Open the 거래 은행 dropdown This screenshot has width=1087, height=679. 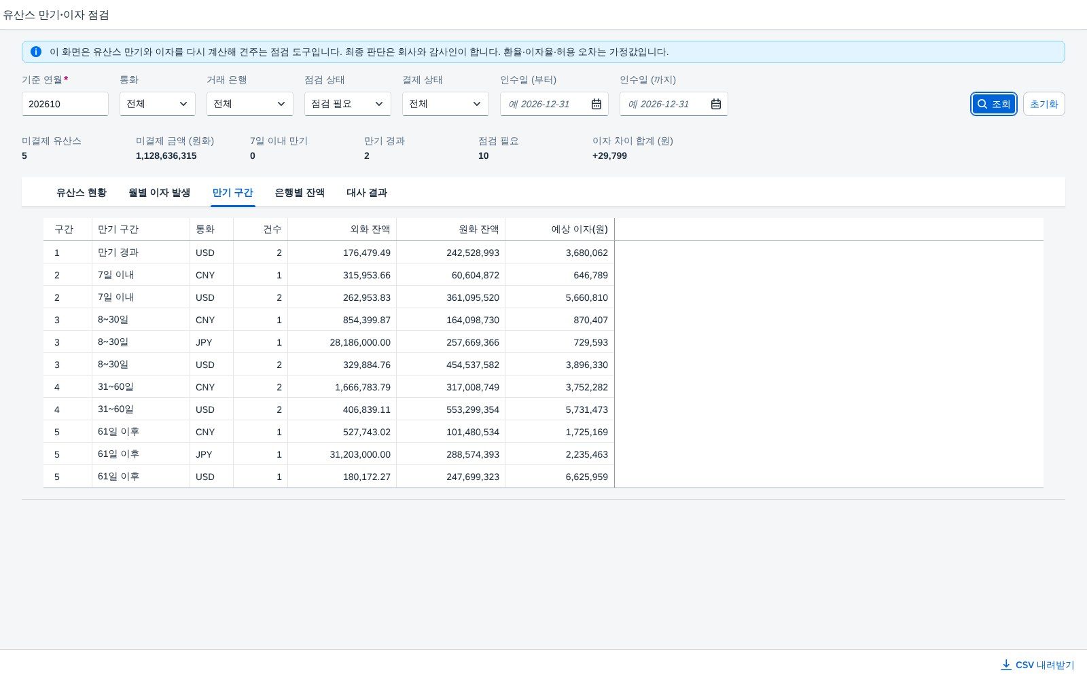(250, 104)
